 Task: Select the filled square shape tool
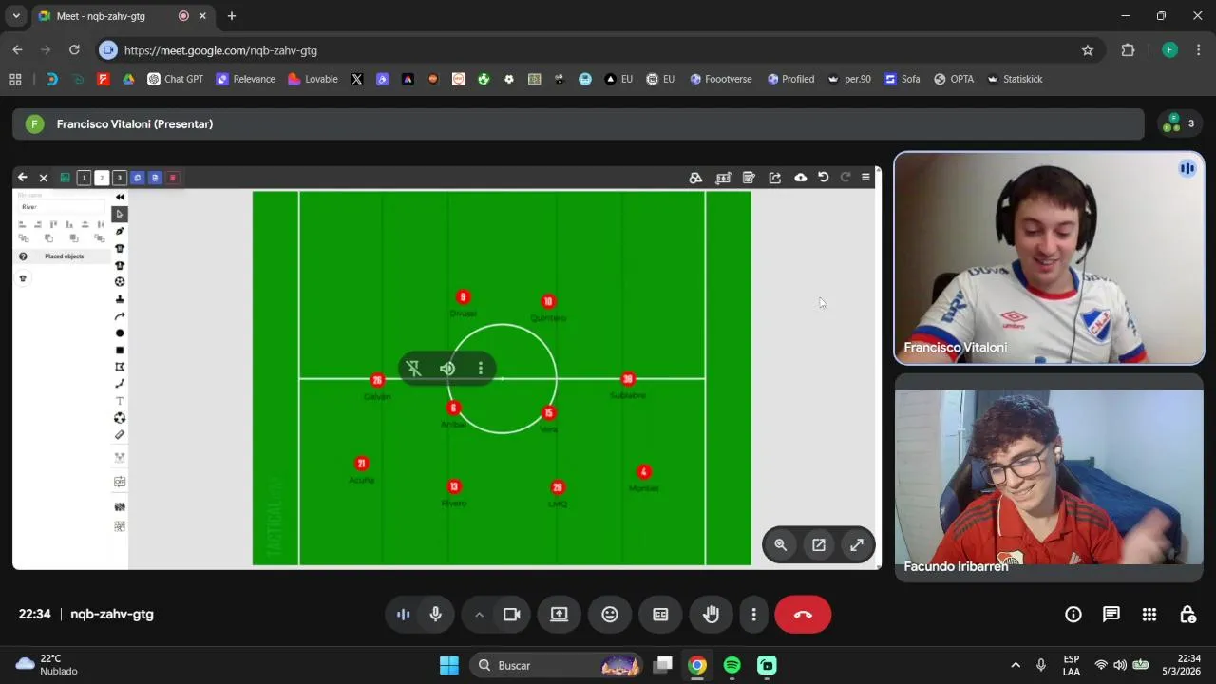point(120,351)
